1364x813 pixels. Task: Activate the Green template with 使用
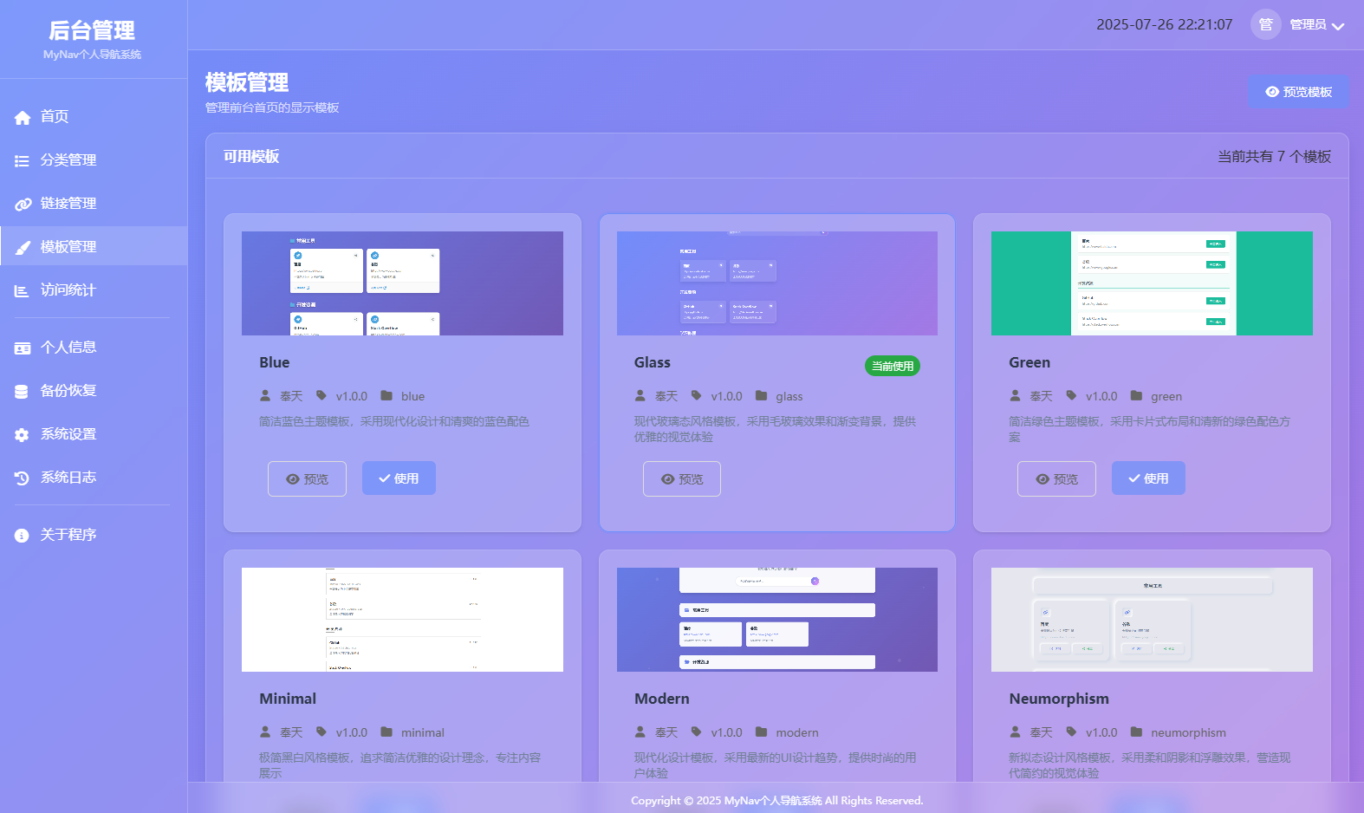point(1148,478)
